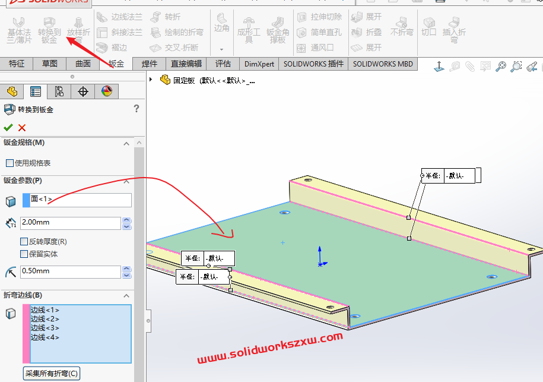Collapse the 折弯边线(B) section
The height and width of the screenshot is (382, 543).
126,296
